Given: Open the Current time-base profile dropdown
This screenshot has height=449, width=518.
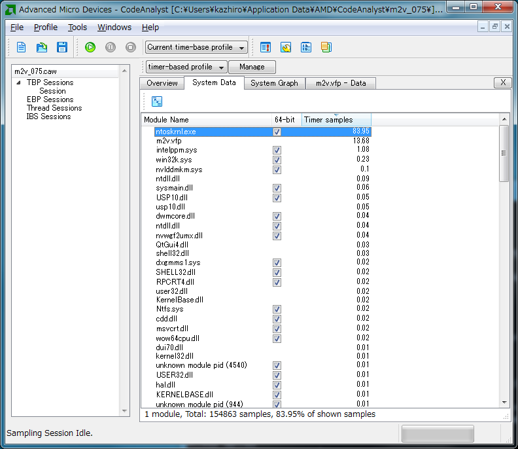Looking at the screenshot, I should tap(196, 47).
